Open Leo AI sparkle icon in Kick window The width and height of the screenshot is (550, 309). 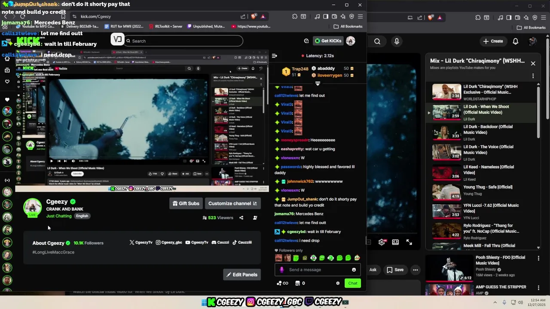pyautogui.click(x=343, y=16)
